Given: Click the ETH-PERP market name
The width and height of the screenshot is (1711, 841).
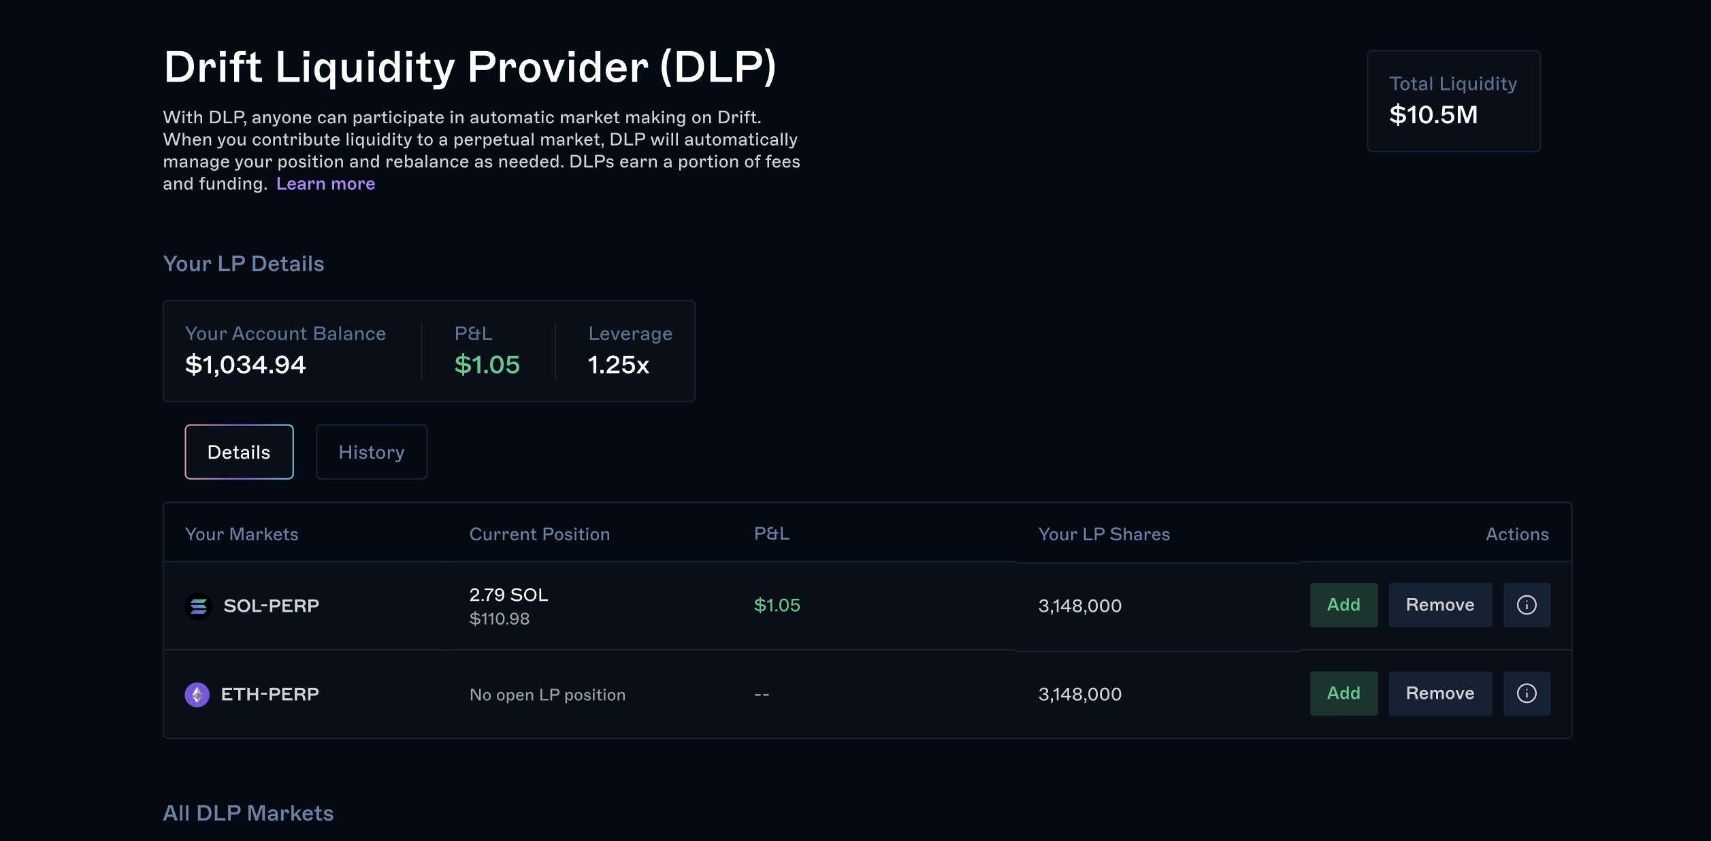Looking at the screenshot, I should coord(270,694).
